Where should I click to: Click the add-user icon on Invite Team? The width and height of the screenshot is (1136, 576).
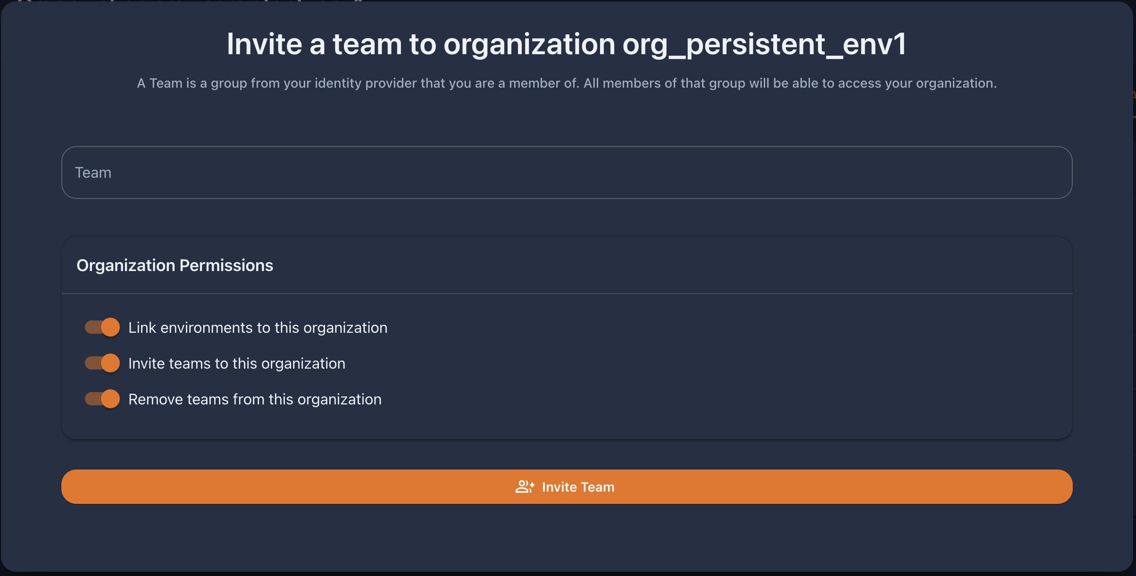[x=525, y=487]
